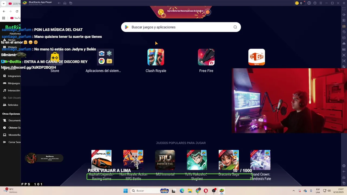The height and width of the screenshot is (195, 347).
Task: Open the BlueStacks hamburger menu
Action: click(321, 3)
